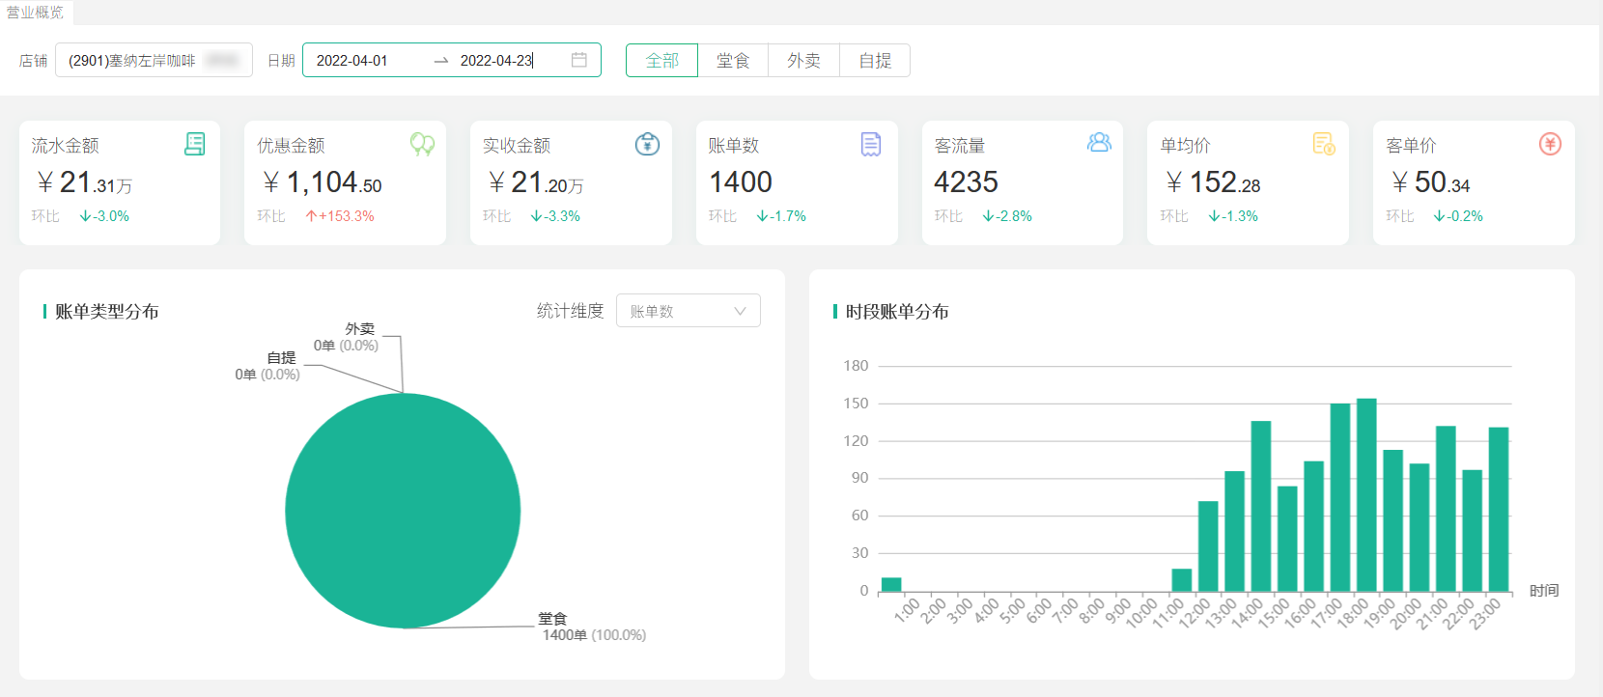Choose the 自提 order type filter
Image resolution: width=1603 pixels, height=697 pixels.
tap(875, 60)
